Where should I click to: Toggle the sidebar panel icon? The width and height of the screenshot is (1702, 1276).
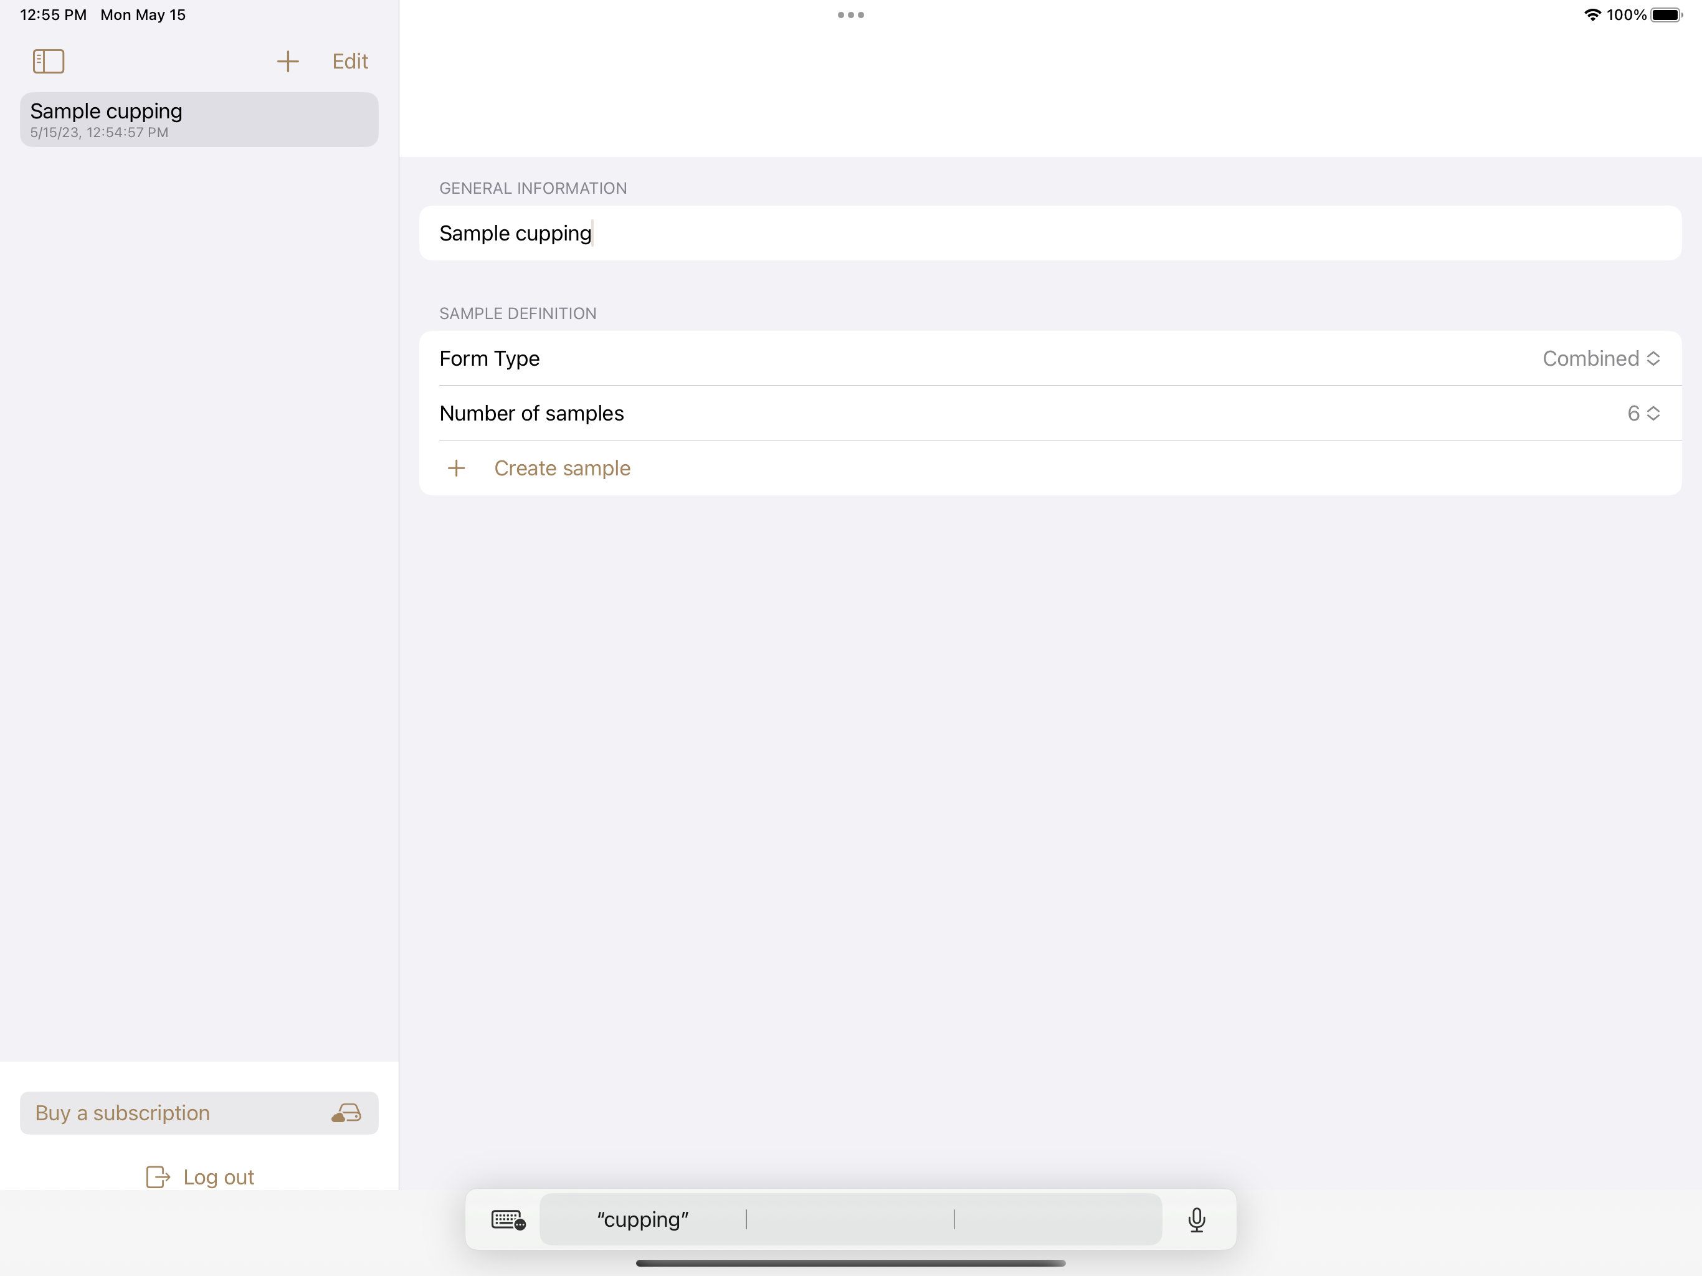tap(49, 62)
